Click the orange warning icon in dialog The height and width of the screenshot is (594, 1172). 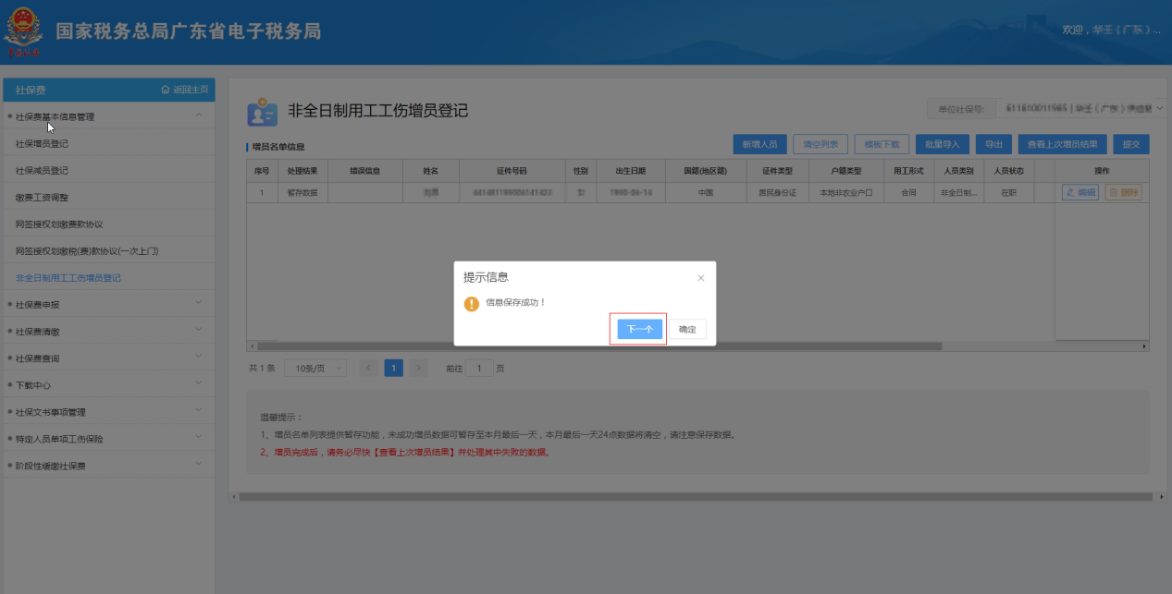tap(472, 303)
